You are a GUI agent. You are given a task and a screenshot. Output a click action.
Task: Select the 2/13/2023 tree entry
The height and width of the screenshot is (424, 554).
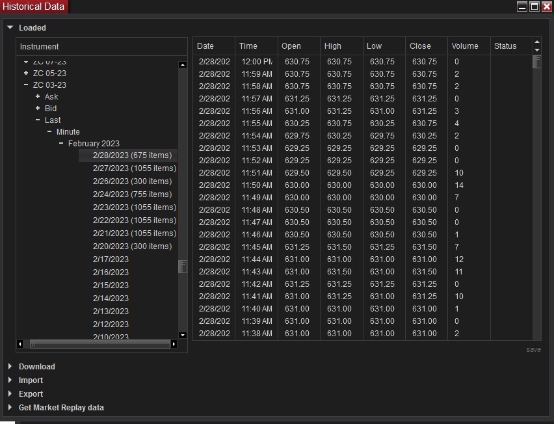point(111,311)
